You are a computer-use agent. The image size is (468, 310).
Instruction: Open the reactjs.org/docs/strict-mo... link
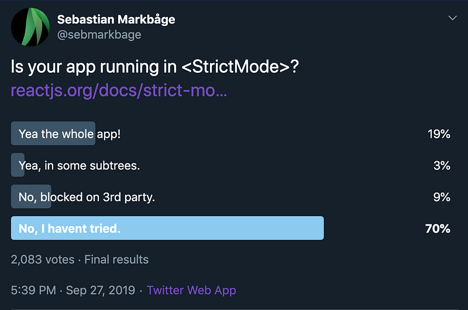119,91
